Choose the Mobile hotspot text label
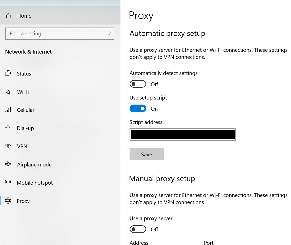The height and width of the screenshot is (245, 291). pos(35,183)
